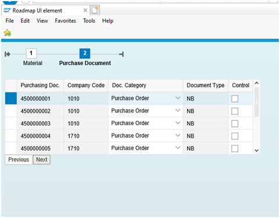Viewport: 280px width, 218px height.
Task: Select the row selector for 4500000002
Action: 11,111
